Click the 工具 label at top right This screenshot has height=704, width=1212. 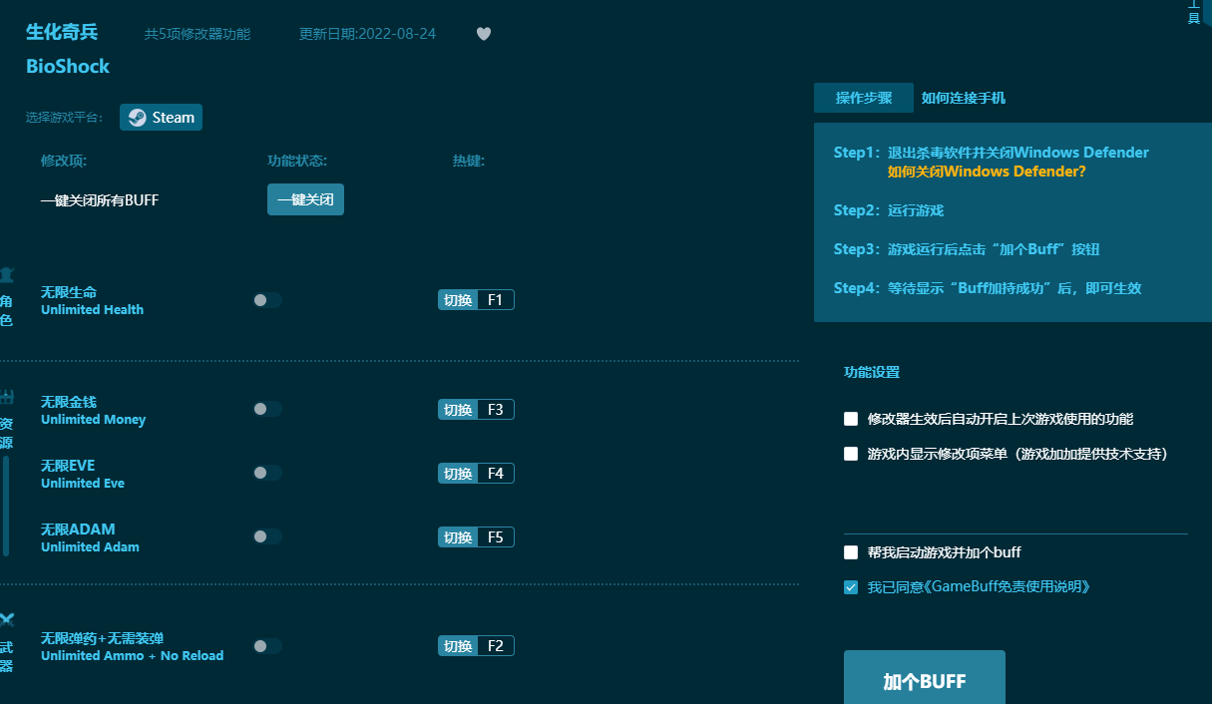point(1194,12)
